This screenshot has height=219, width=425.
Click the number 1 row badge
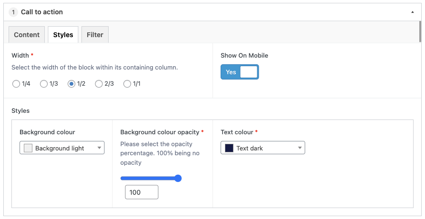point(13,12)
